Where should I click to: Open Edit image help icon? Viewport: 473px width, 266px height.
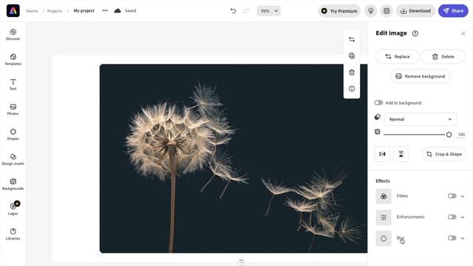pyautogui.click(x=415, y=33)
